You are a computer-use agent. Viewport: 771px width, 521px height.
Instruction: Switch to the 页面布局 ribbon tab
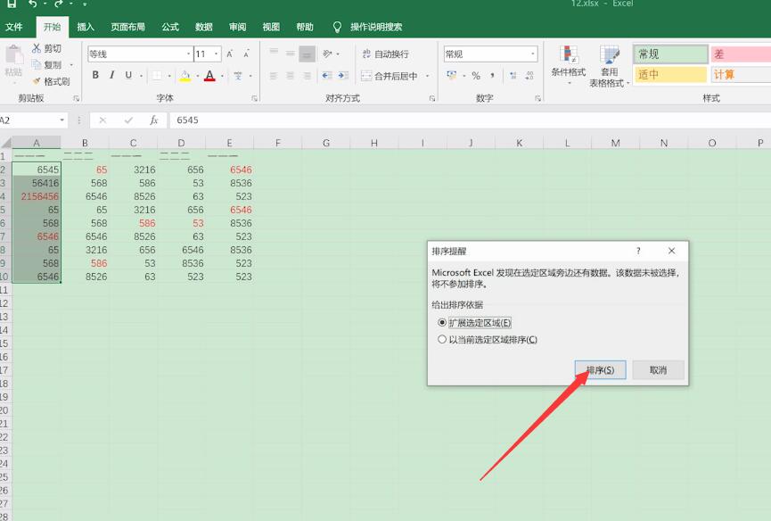(x=127, y=27)
